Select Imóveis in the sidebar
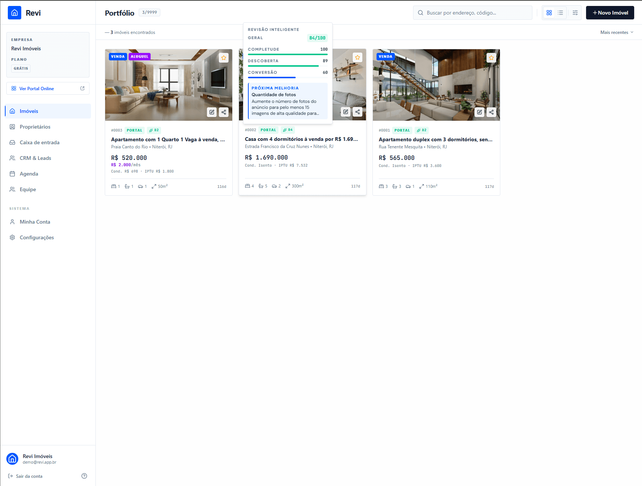Viewport: 642px width, 486px height. coord(48,111)
